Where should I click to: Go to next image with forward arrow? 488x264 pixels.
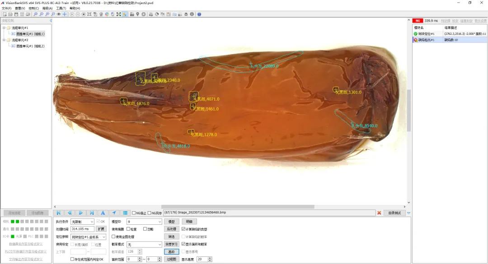pyautogui.click(x=80, y=213)
